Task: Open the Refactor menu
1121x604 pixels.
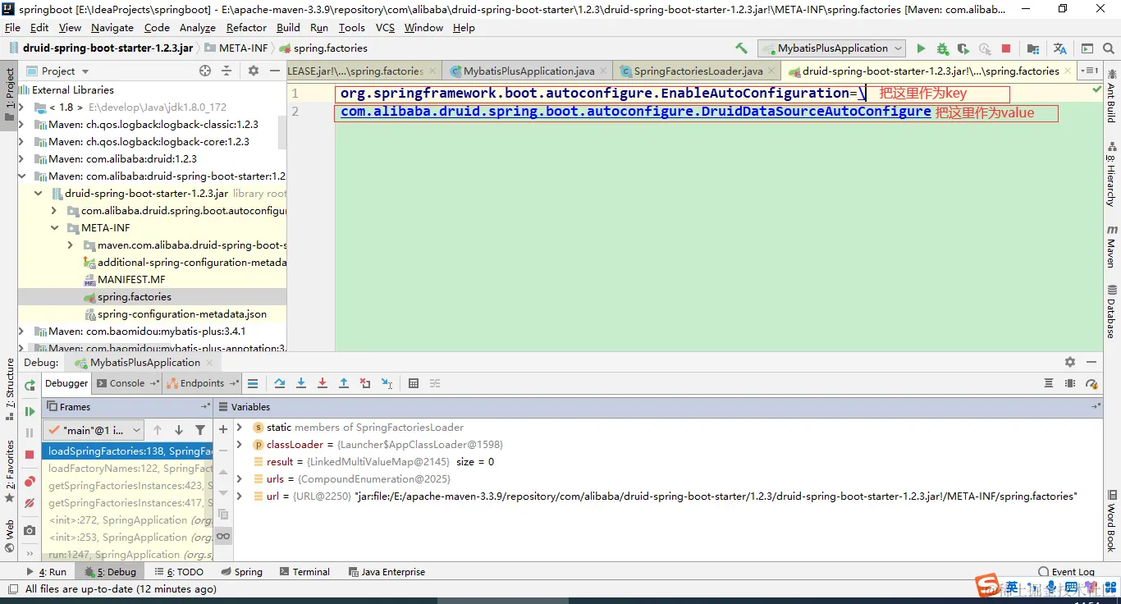Action: pyautogui.click(x=247, y=28)
